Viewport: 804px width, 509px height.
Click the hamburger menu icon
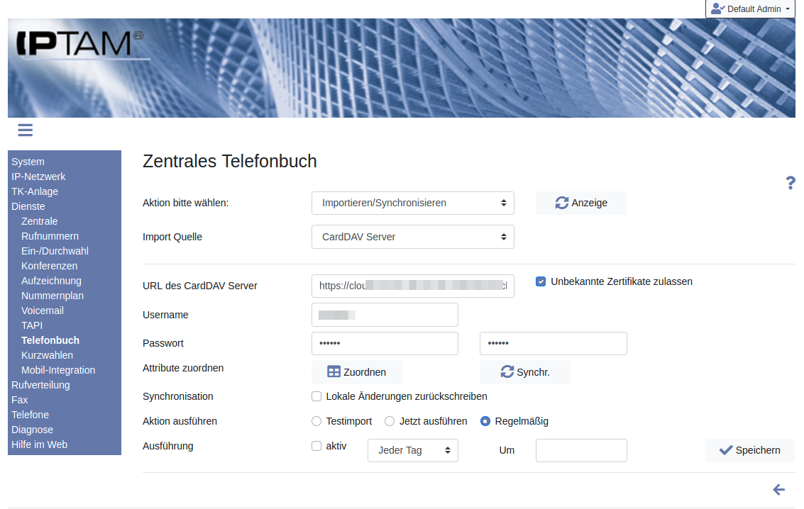click(x=26, y=130)
